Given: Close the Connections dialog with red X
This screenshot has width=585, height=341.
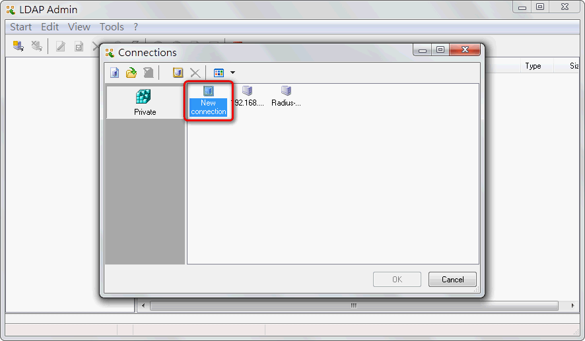Looking at the screenshot, I should click(465, 49).
